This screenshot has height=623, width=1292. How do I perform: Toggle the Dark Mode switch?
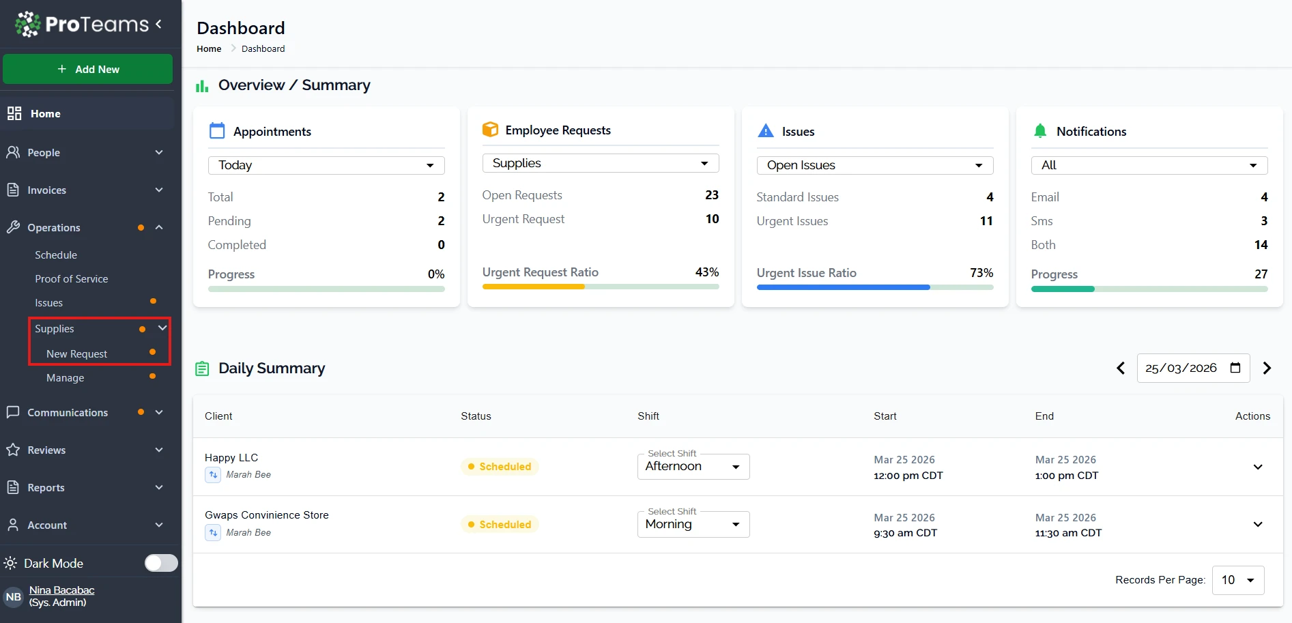161,563
